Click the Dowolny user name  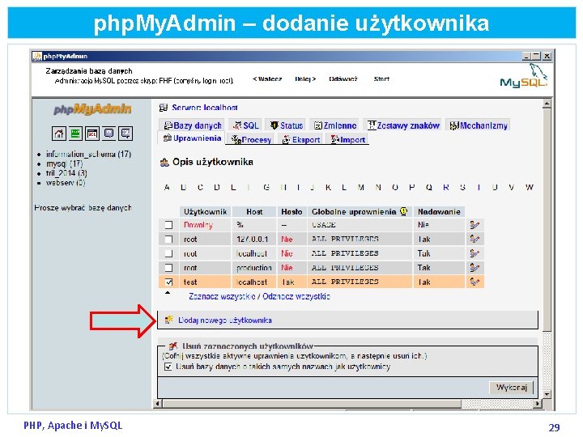[198, 225]
